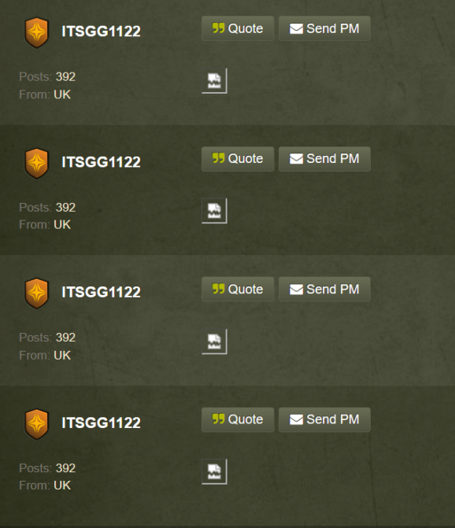
Task: Open ITSGG1122 profile from second post username
Action: (x=101, y=162)
